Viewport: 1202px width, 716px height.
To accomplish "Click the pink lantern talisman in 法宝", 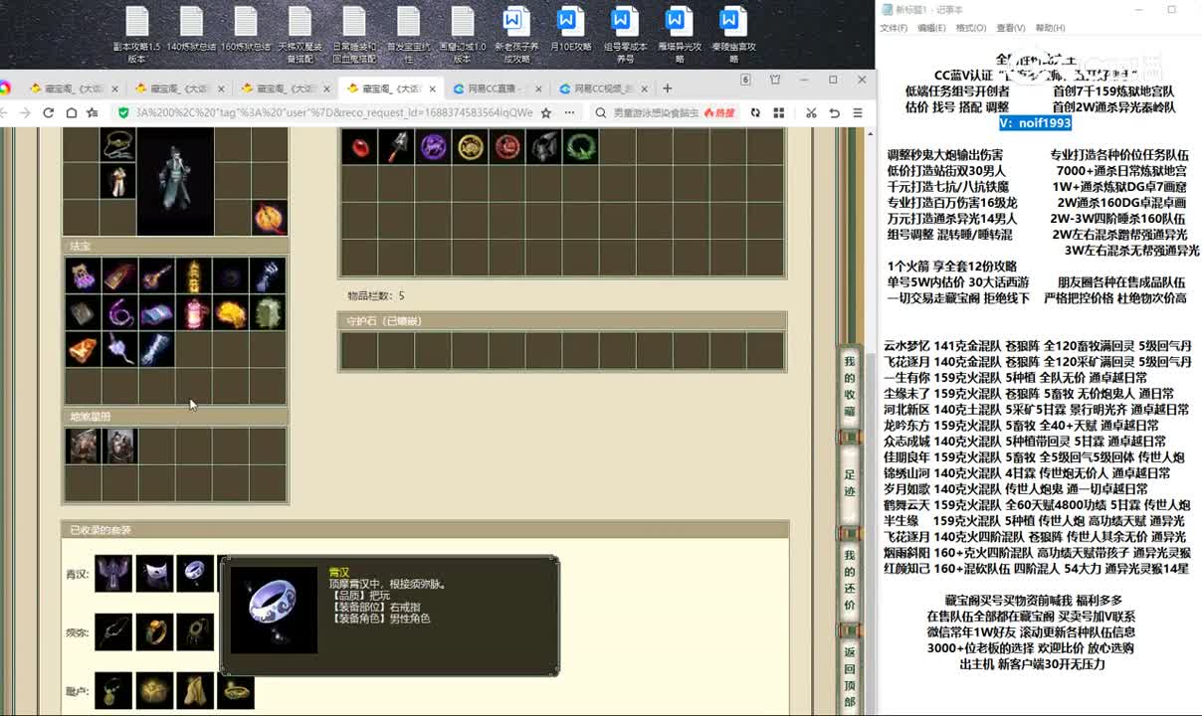I will coord(194,312).
